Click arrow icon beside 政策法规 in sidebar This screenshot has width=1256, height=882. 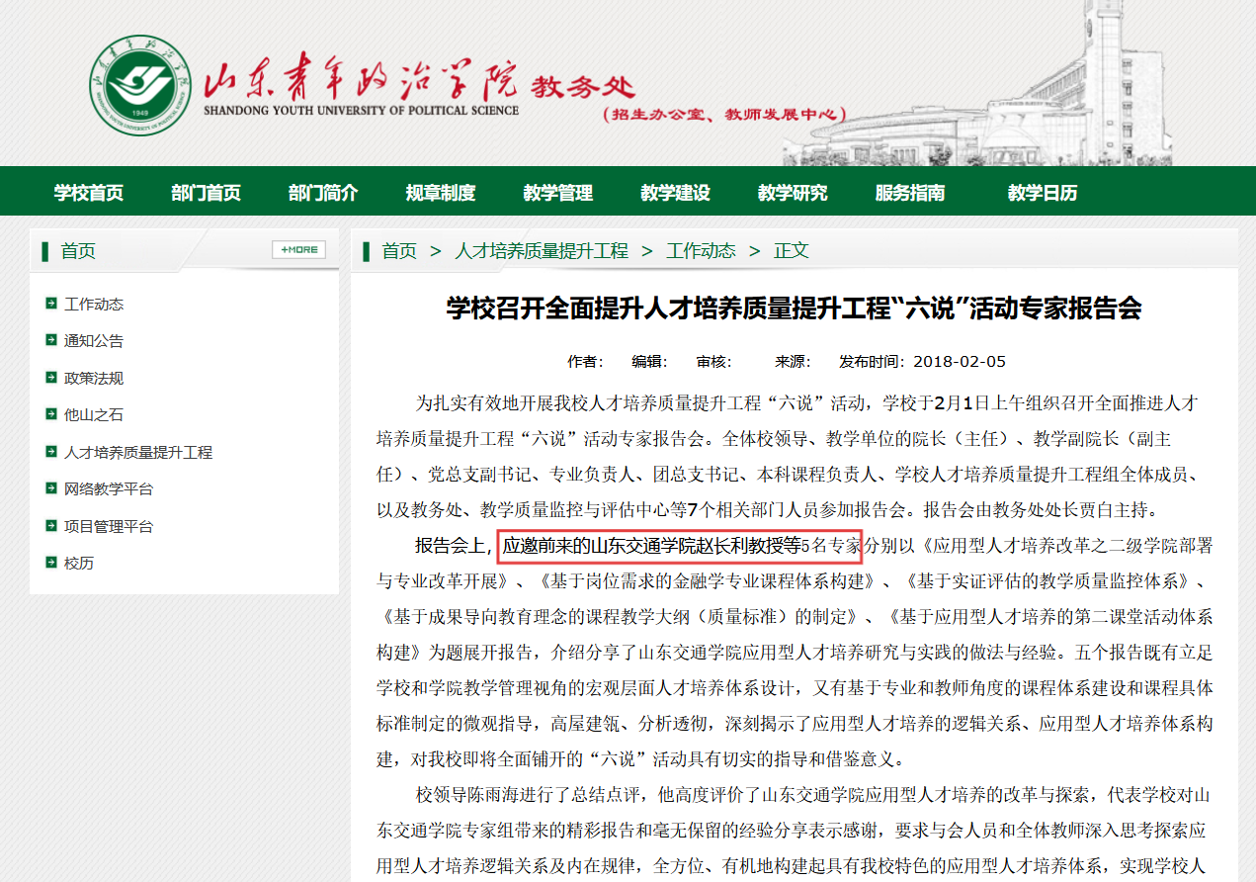51,378
